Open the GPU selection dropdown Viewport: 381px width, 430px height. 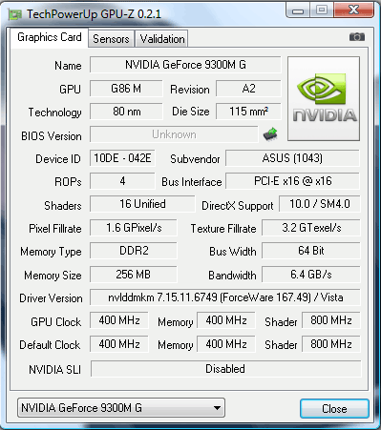pyautogui.click(x=121, y=408)
